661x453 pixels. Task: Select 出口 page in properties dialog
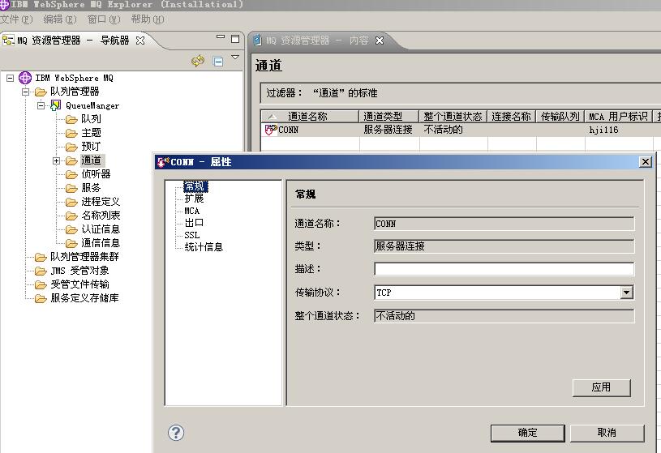click(x=194, y=223)
